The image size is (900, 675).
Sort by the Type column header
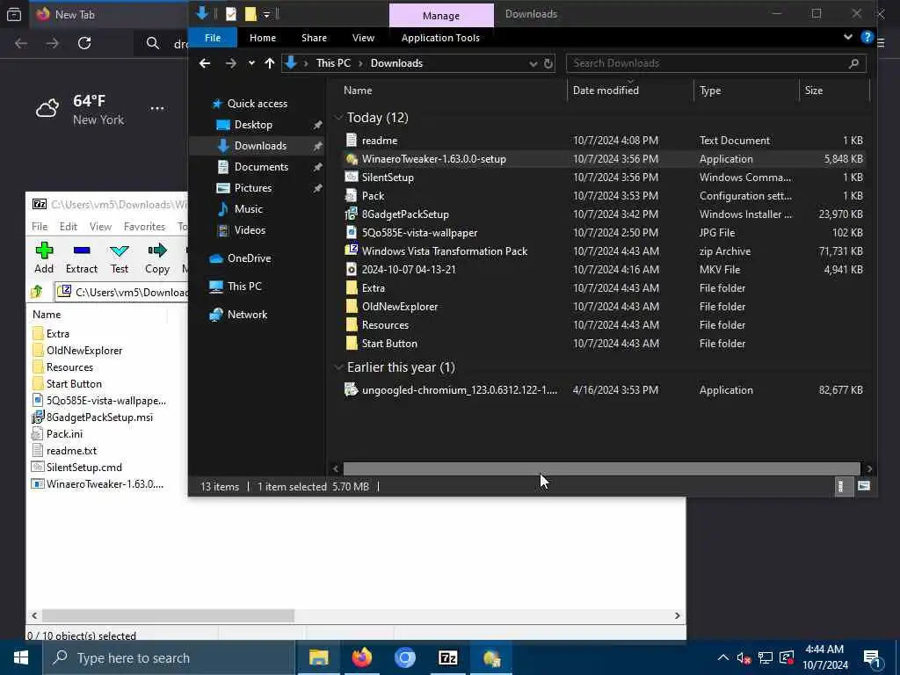[x=745, y=91]
